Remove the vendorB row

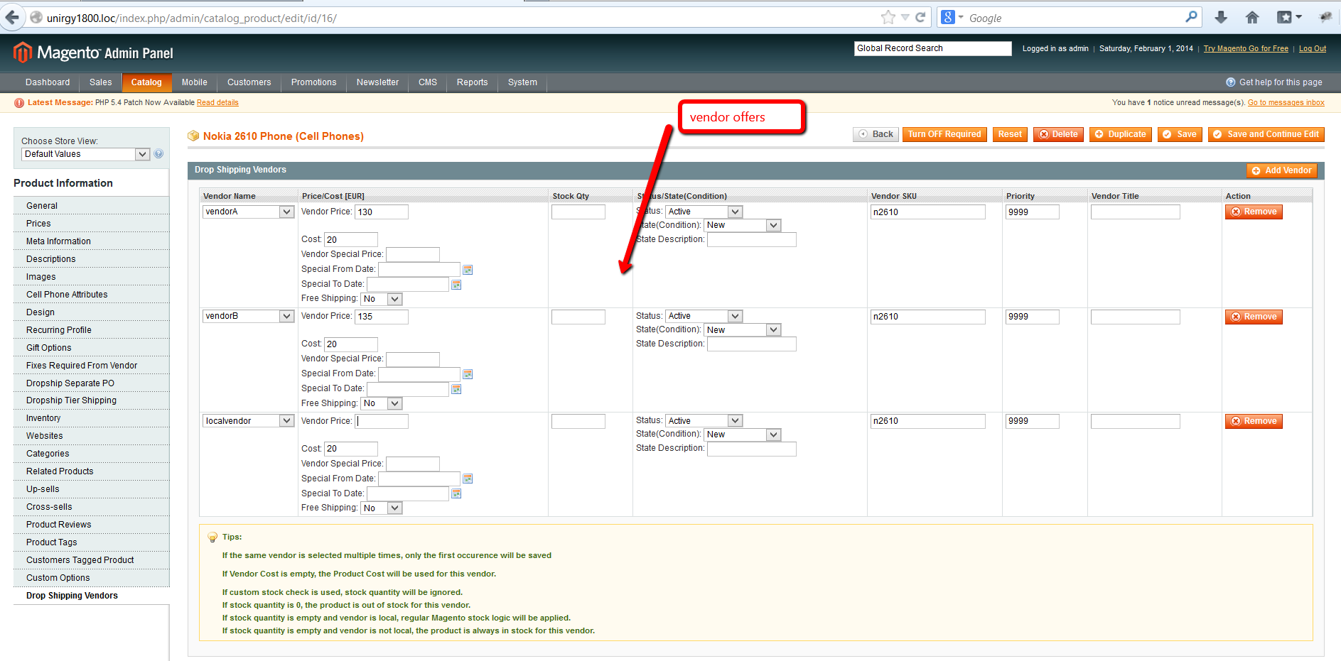[1254, 317]
